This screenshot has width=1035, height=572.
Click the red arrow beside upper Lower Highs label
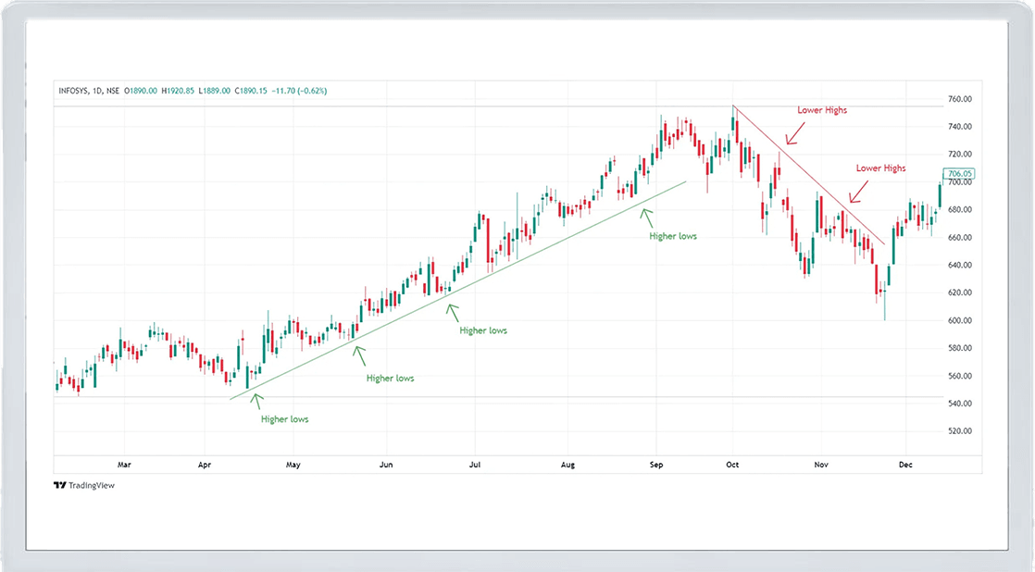coord(791,133)
